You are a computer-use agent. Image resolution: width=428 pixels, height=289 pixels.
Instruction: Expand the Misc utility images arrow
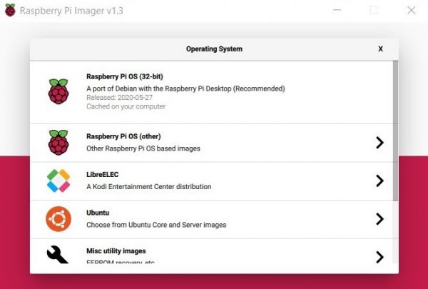379,256
